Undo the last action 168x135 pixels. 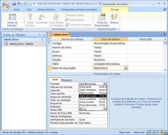(x=19, y=4)
